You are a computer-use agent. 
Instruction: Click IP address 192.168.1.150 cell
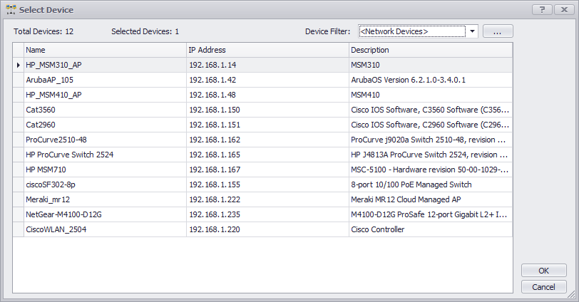point(267,110)
